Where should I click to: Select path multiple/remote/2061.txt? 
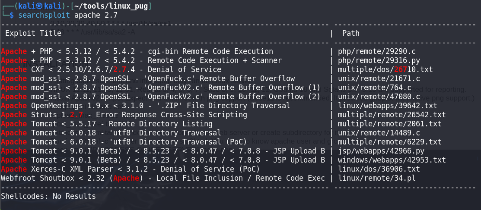[x=389, y=124]
